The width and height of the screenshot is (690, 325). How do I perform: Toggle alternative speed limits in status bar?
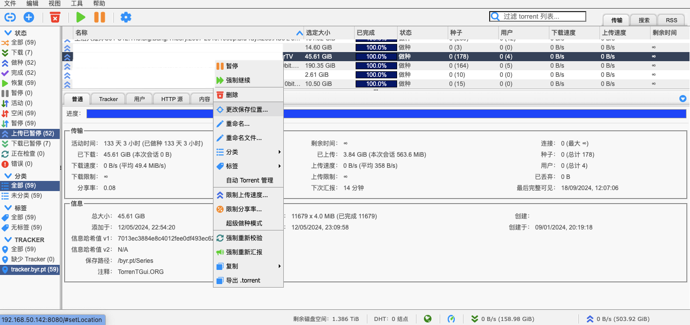coord(451,319)
